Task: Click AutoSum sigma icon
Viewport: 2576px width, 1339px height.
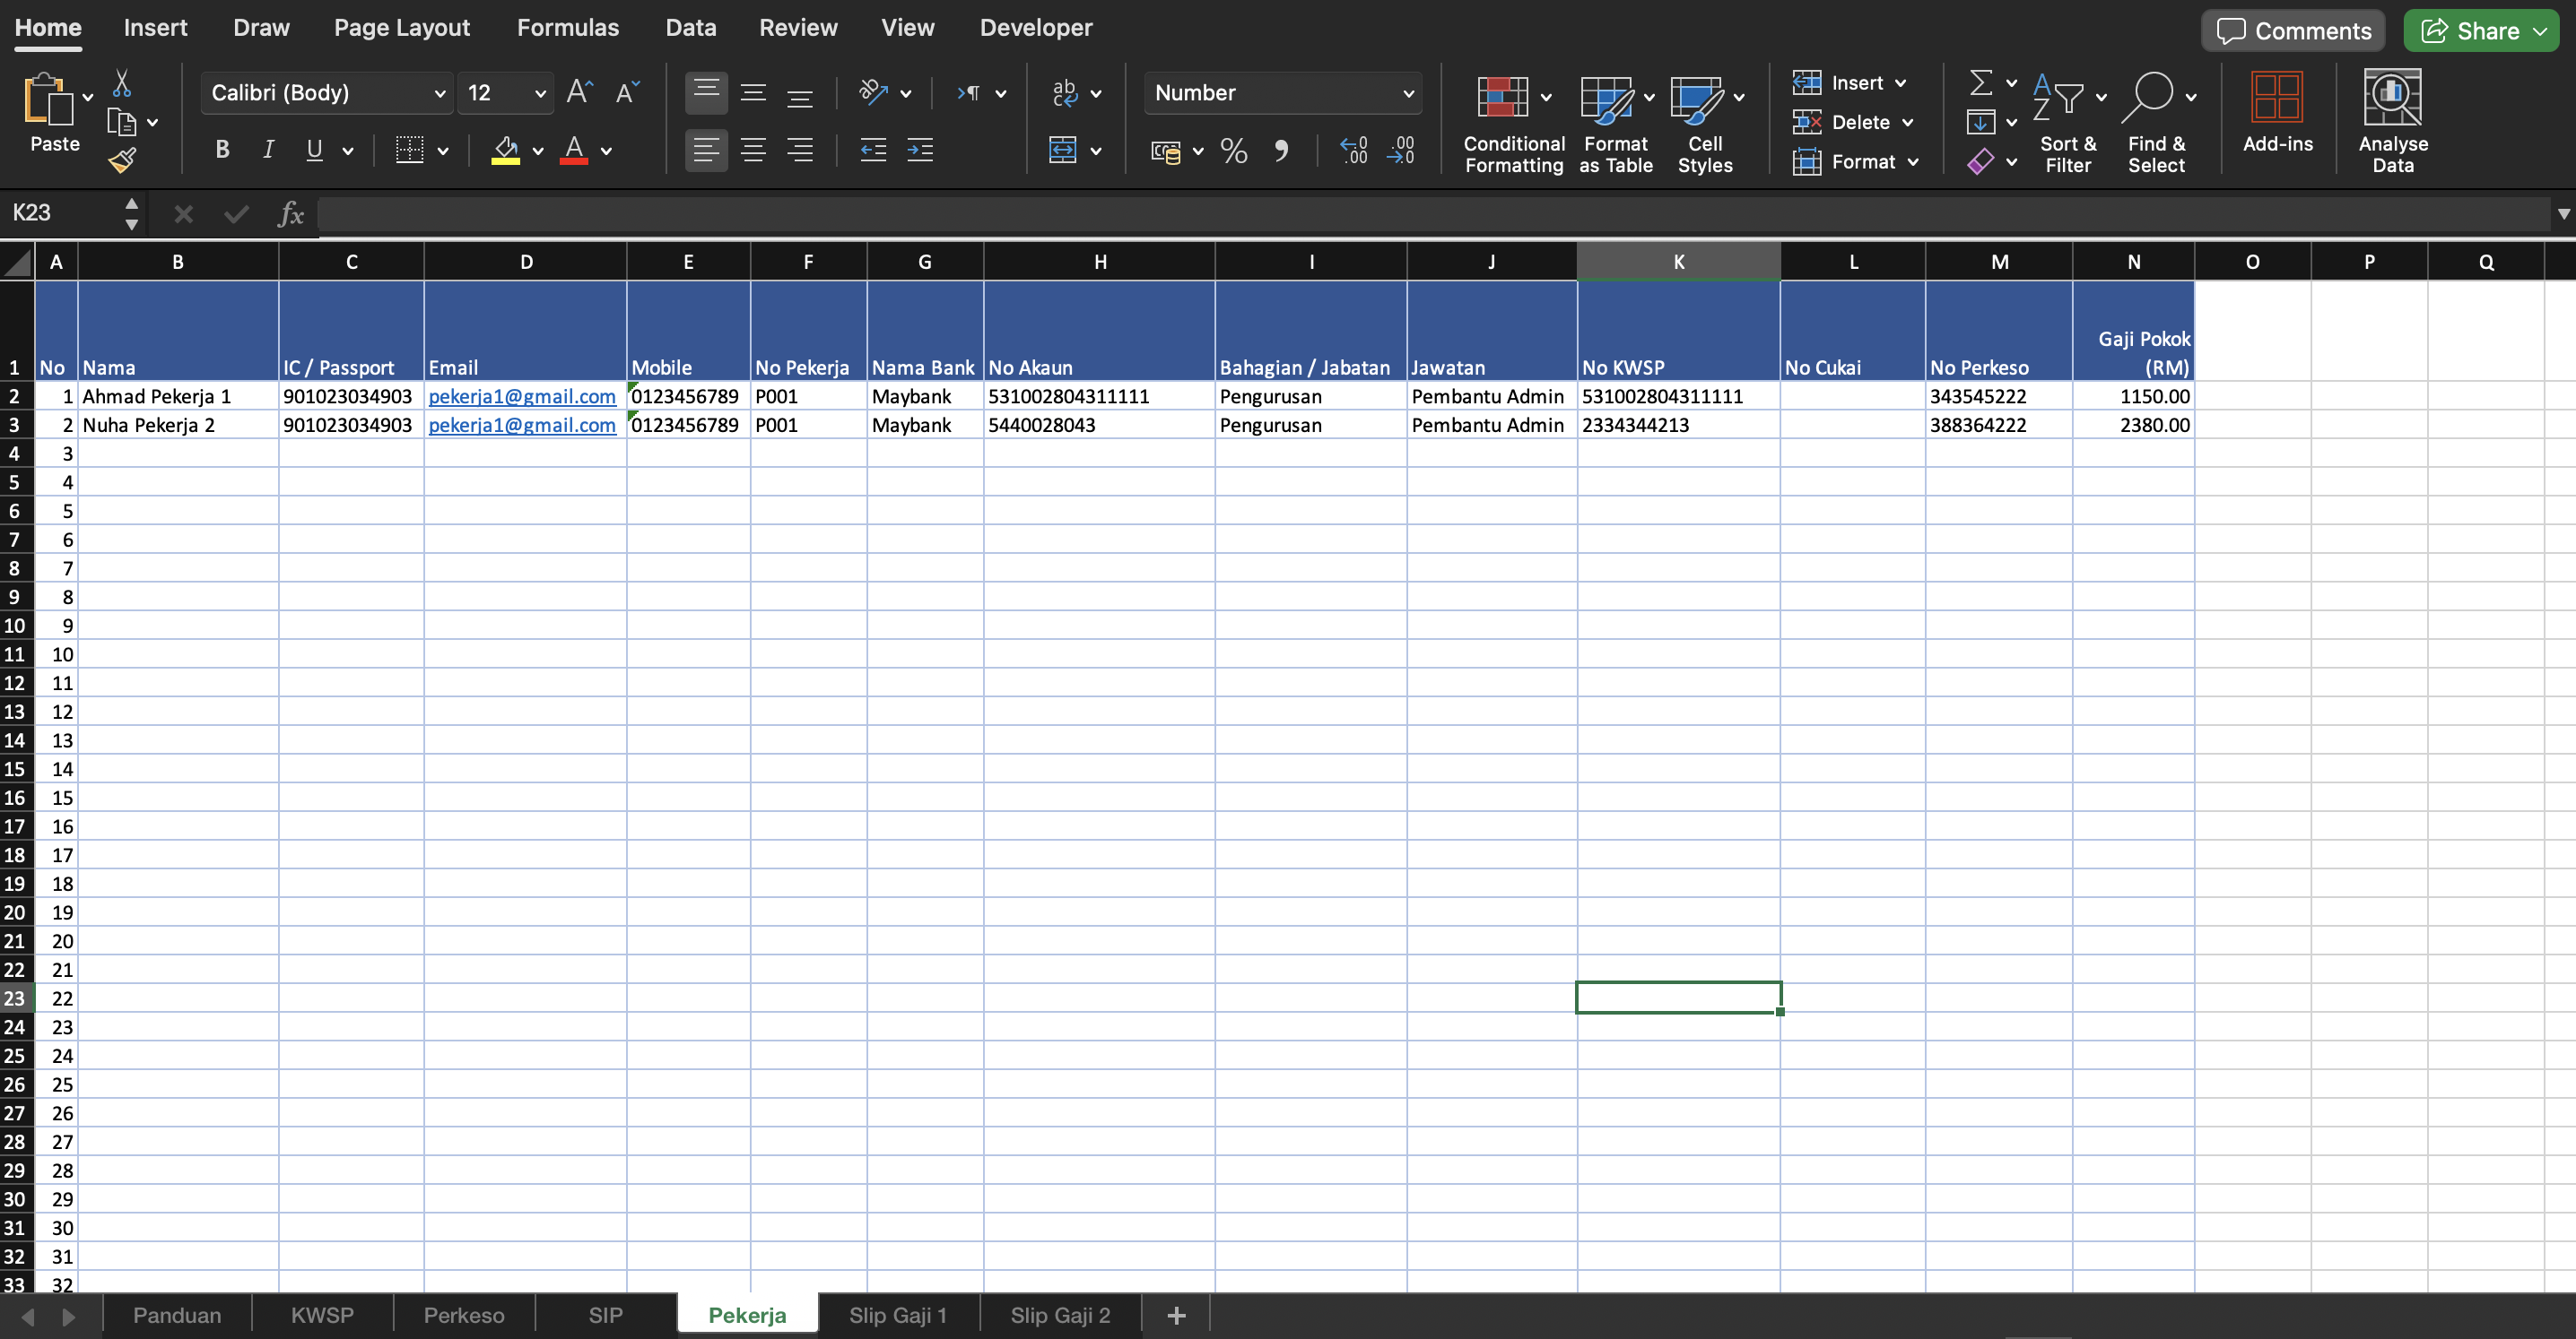Action: (x=1980, y=82)
